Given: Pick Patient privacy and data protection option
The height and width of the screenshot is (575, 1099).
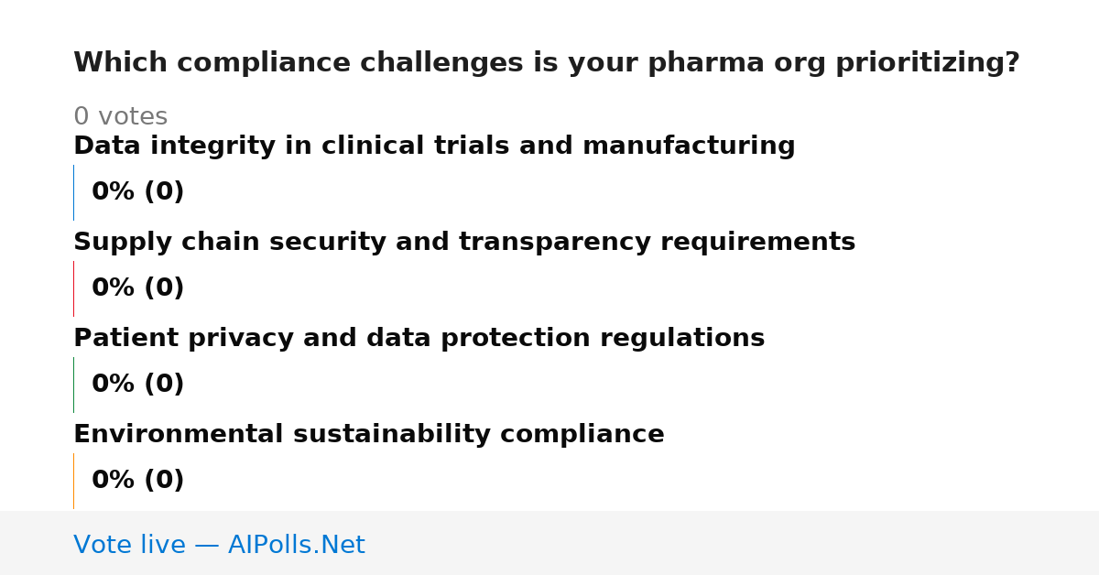Looking at the screenshot, I should pyautogui.click(x=419, y=339).
